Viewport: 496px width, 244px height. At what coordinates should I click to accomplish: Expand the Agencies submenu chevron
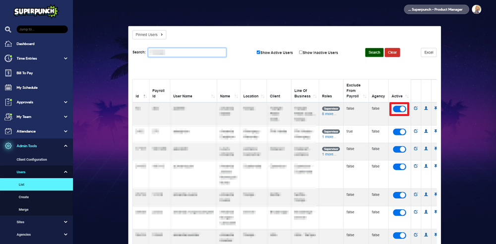66,235
